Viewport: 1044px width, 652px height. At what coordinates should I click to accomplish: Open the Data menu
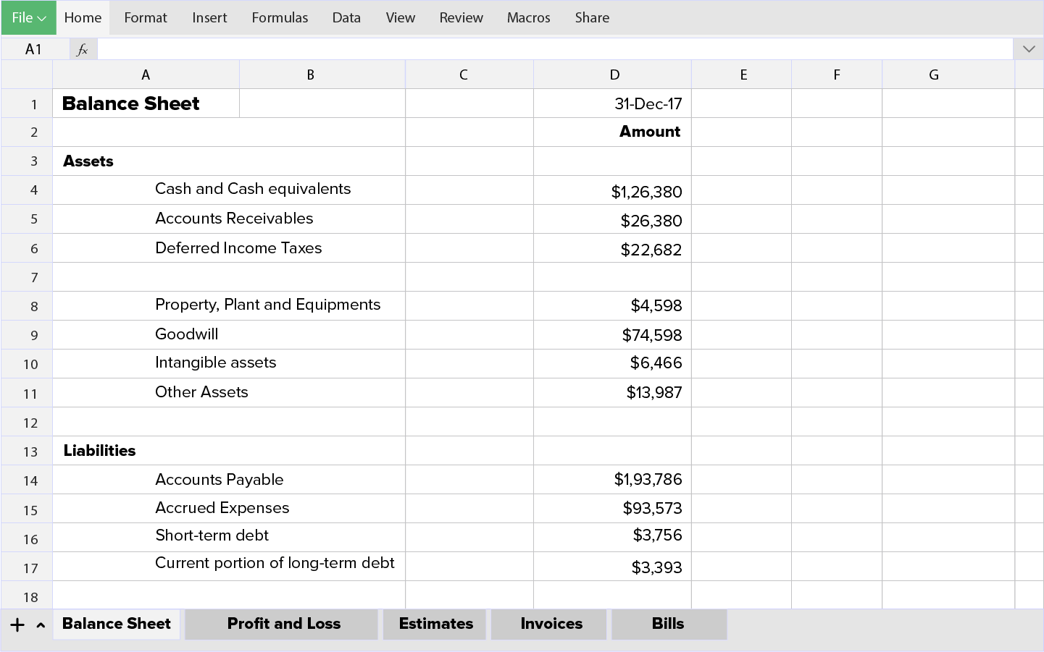tap(346, 17)
